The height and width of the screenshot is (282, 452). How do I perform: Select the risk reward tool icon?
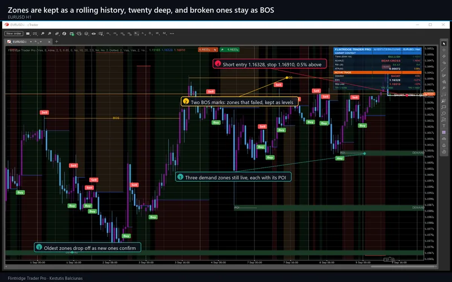444,120
